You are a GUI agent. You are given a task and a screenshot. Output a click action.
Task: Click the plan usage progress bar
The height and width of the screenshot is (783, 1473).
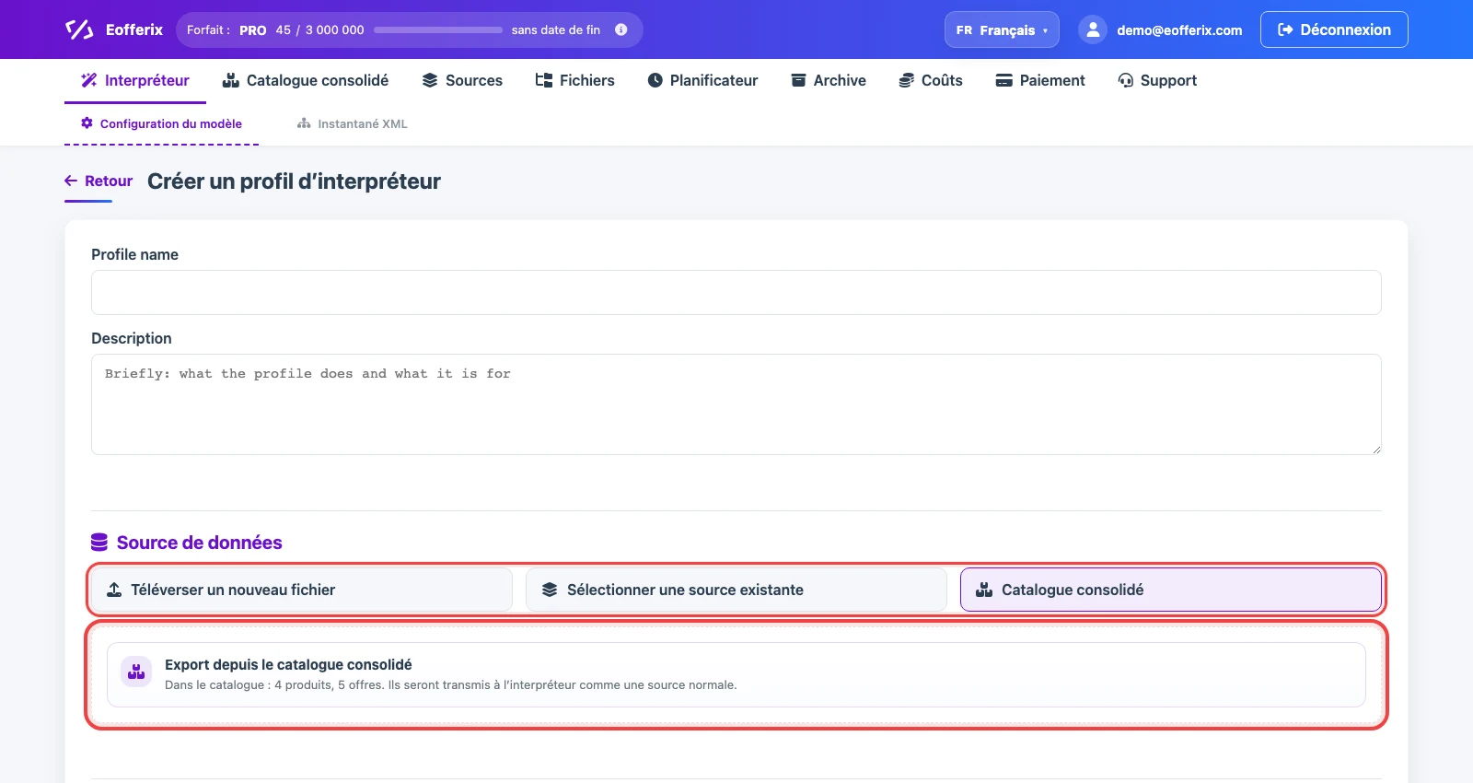click(x=438, y=29)
